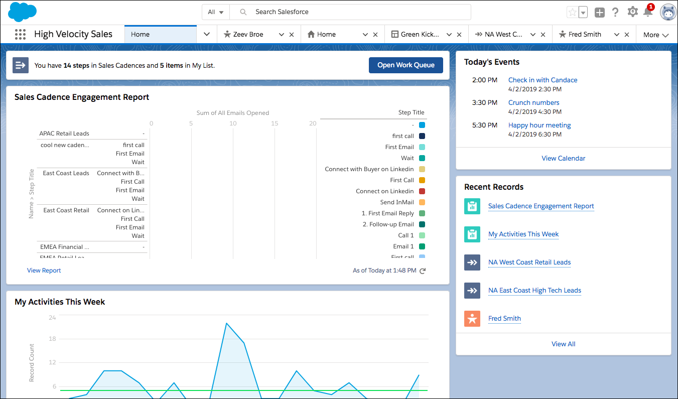678x399 pixels.
Task: Expand the first Home tab chevron menu
Action: pyautogui.click(x=206, y=34)
